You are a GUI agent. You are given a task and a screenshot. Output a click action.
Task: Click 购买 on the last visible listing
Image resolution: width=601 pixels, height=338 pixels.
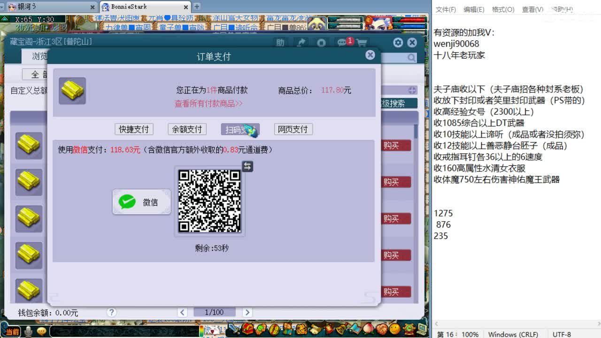point(397,292)
